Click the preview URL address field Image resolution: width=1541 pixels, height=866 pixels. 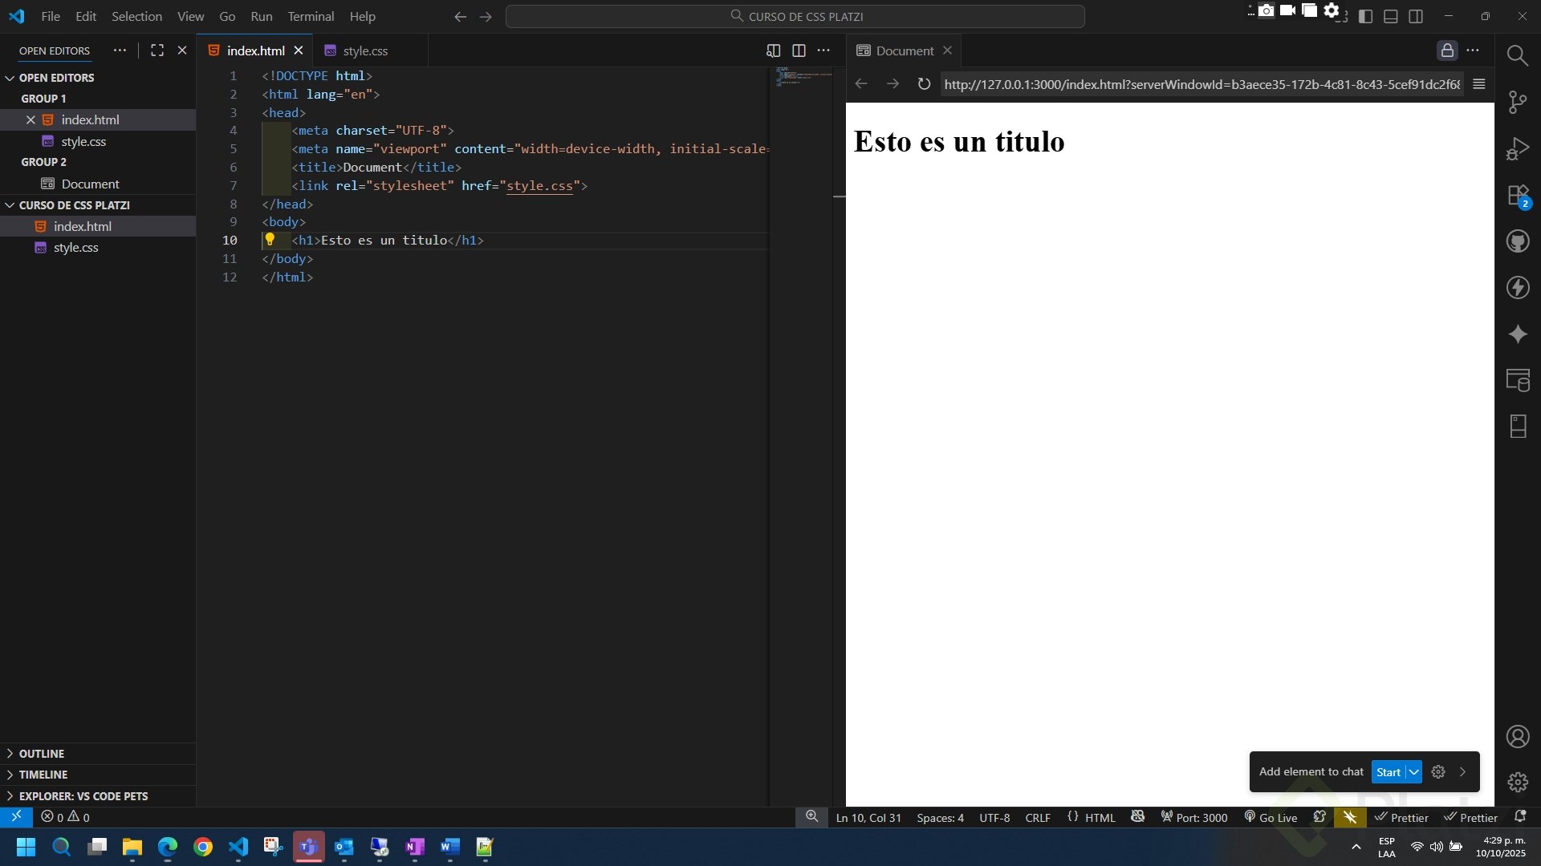1201,84
